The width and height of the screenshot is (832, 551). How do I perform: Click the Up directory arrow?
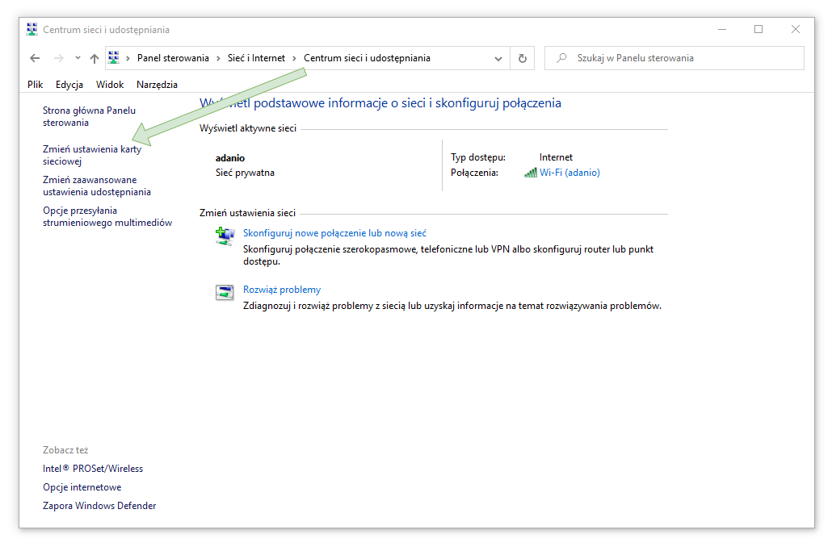[x=95, y=58]
